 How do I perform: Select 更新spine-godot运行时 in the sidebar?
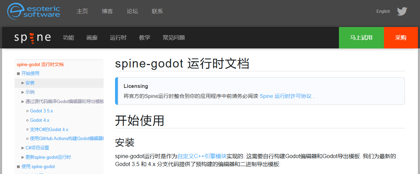click(48, 157)
